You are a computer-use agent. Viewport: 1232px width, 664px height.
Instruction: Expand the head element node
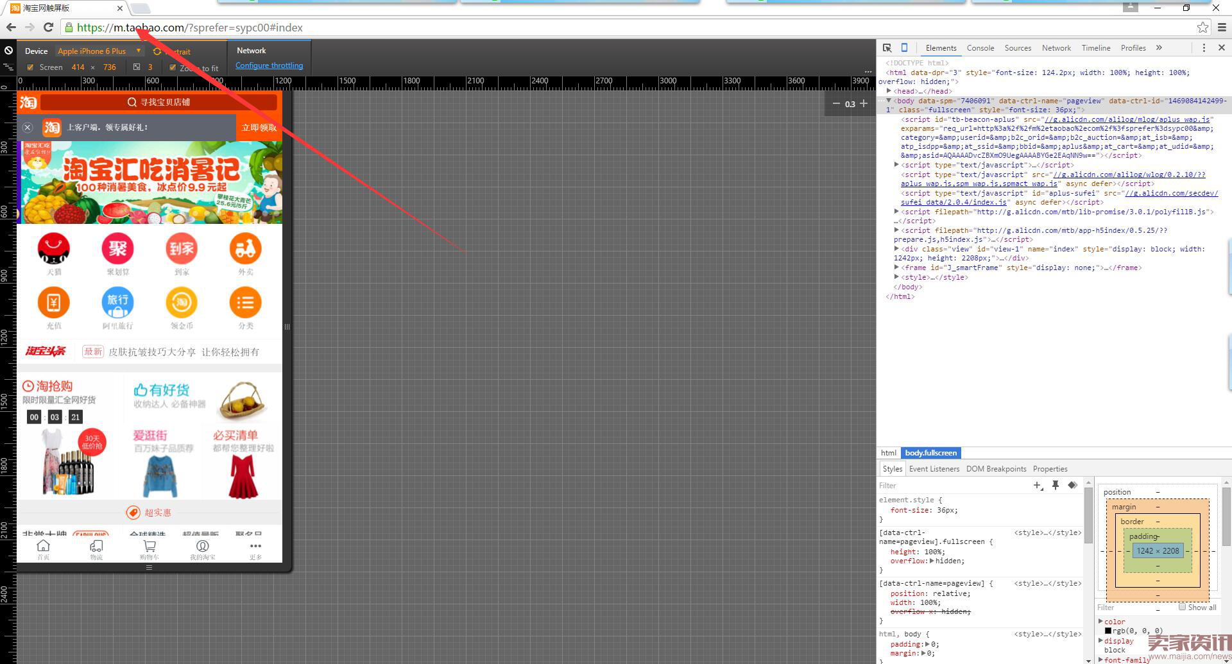(889, 91)
